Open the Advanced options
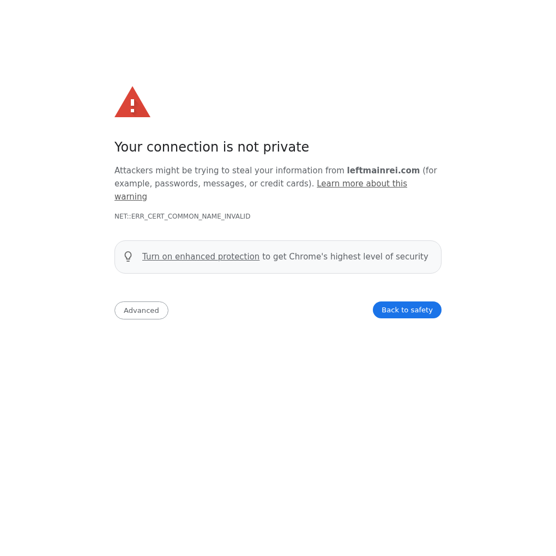 tap(141, 310)
